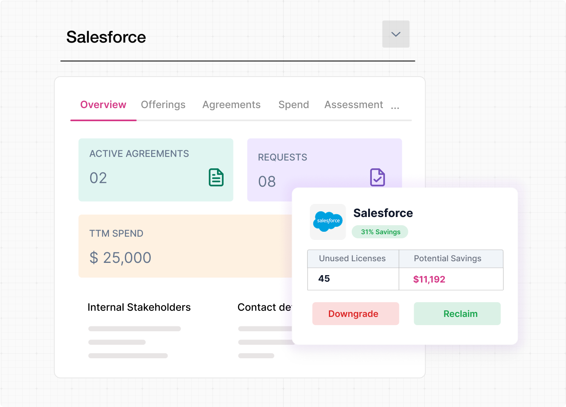Viewport: 566px width, 407px height.
Task: Click the Reclaim button
Action: coord(457,314)
